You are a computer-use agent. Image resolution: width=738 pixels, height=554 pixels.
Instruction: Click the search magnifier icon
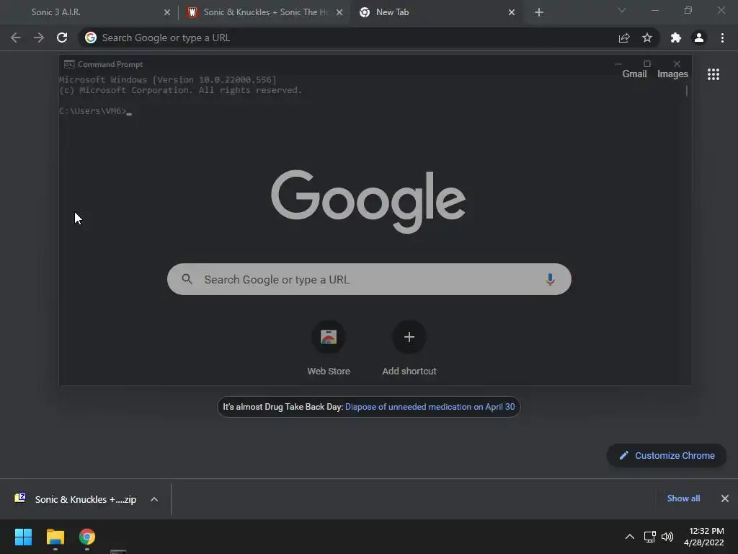point(187,279)
